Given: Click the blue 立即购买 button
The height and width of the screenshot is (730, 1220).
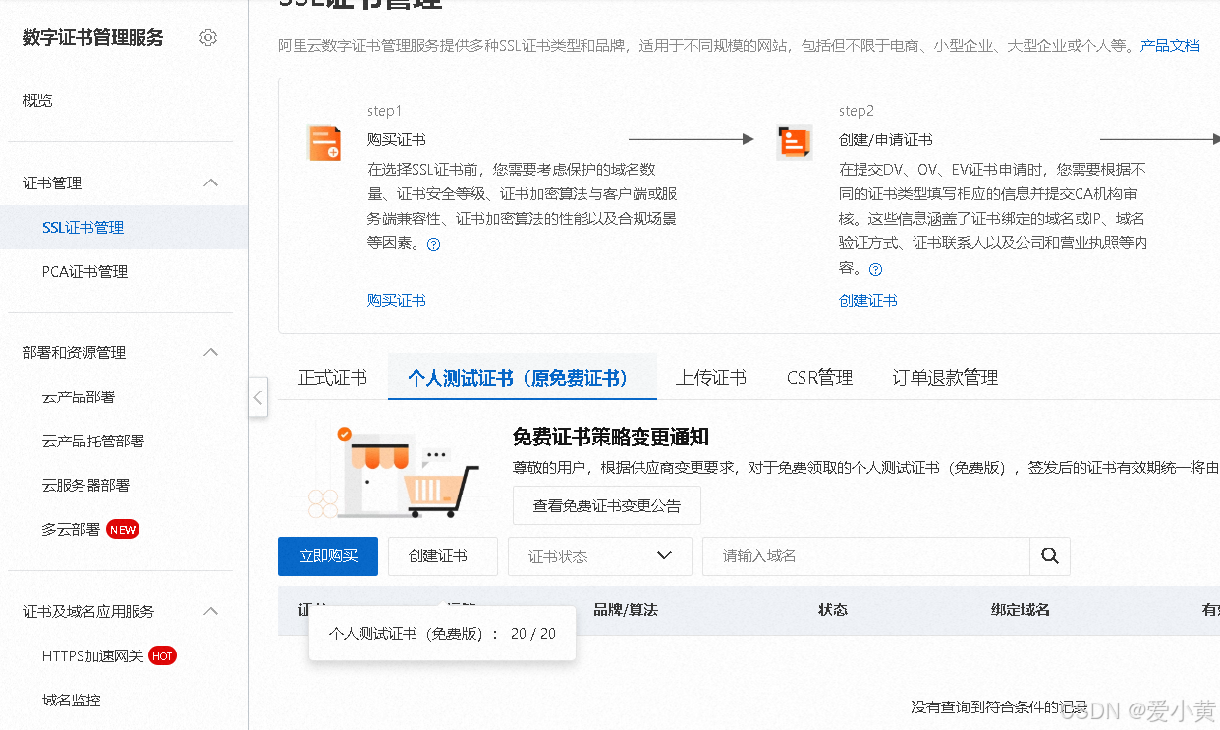Looking at the screenshot, I should point(328,556).
